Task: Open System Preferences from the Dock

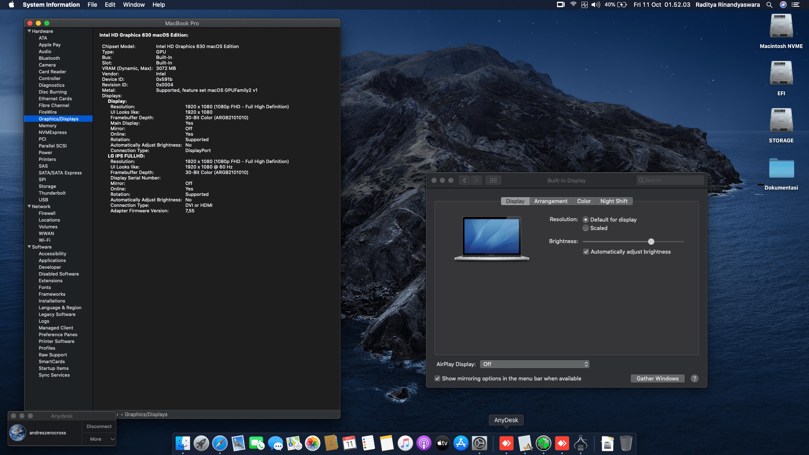Action: (x=479, y=443)
